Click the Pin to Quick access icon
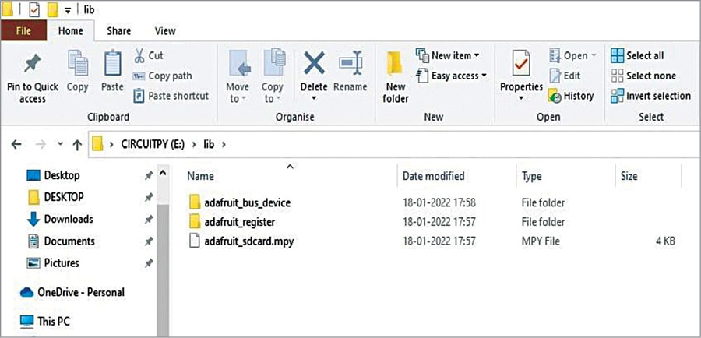 coord(32,64)
